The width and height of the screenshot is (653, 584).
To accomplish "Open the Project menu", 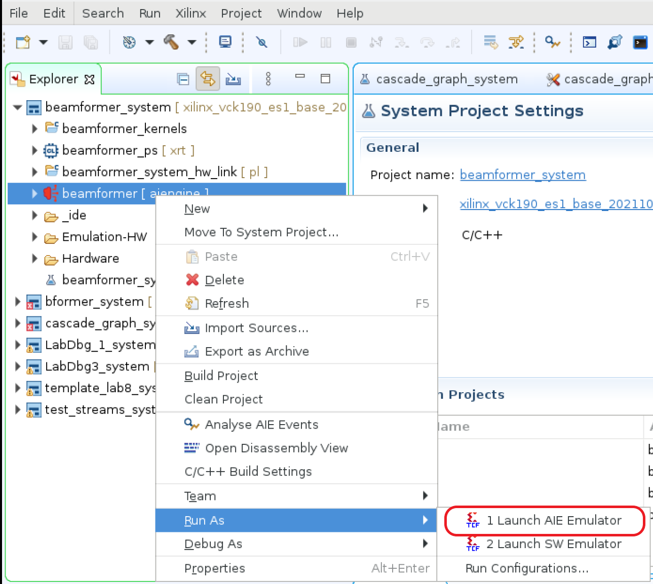I will [x=241, y=13].
